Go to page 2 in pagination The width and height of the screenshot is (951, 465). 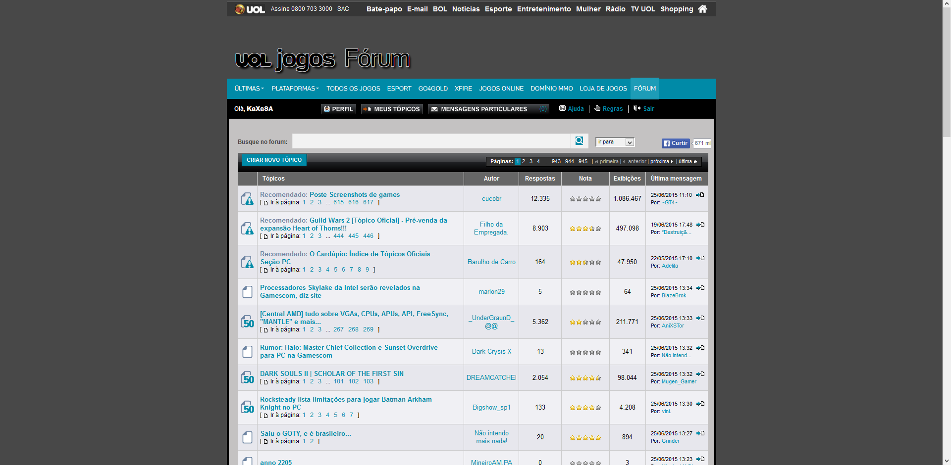[524, 162]
